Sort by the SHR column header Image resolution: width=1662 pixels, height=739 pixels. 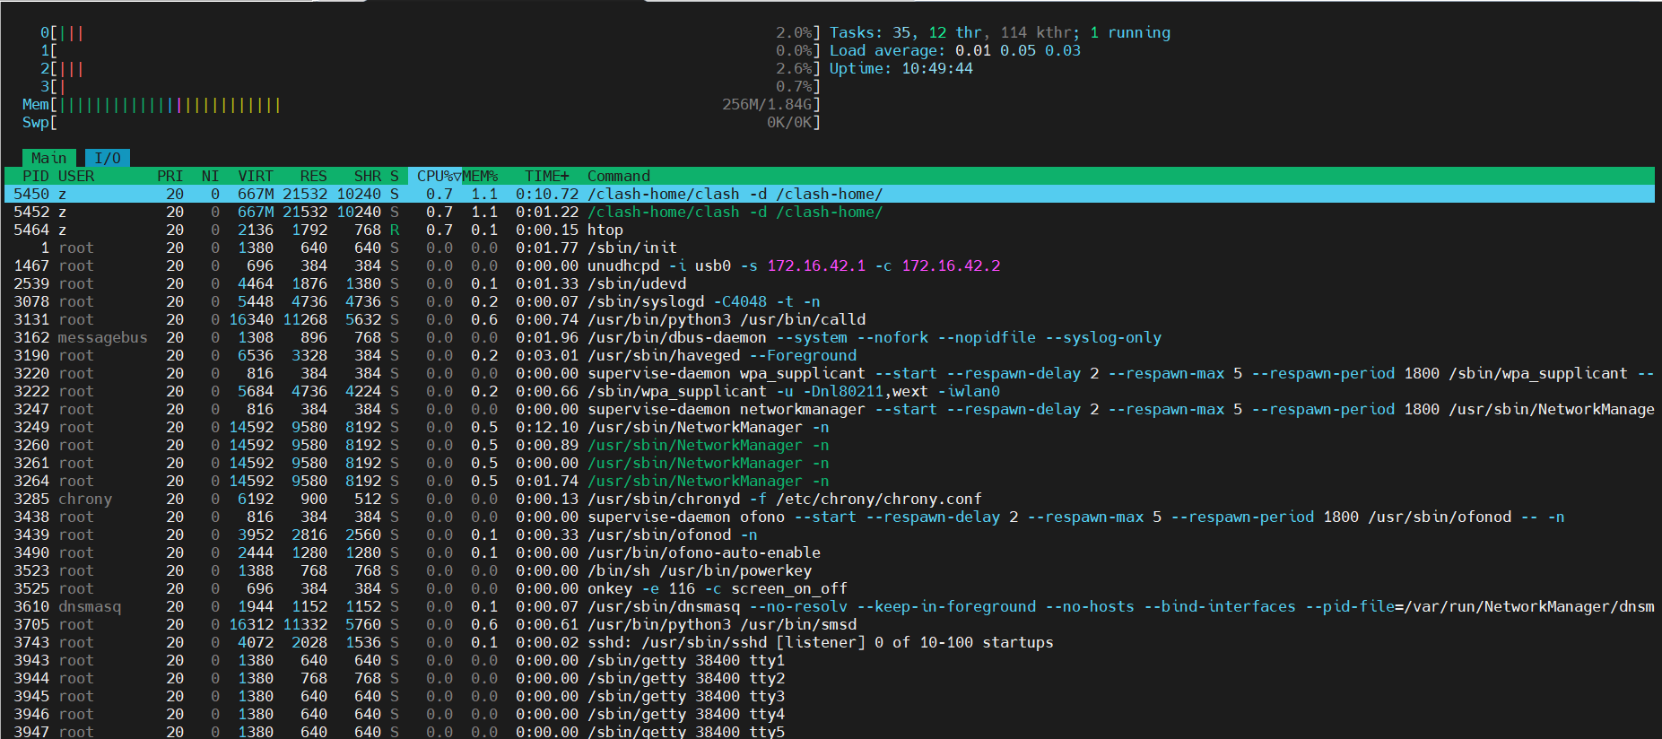coord(368,176)
